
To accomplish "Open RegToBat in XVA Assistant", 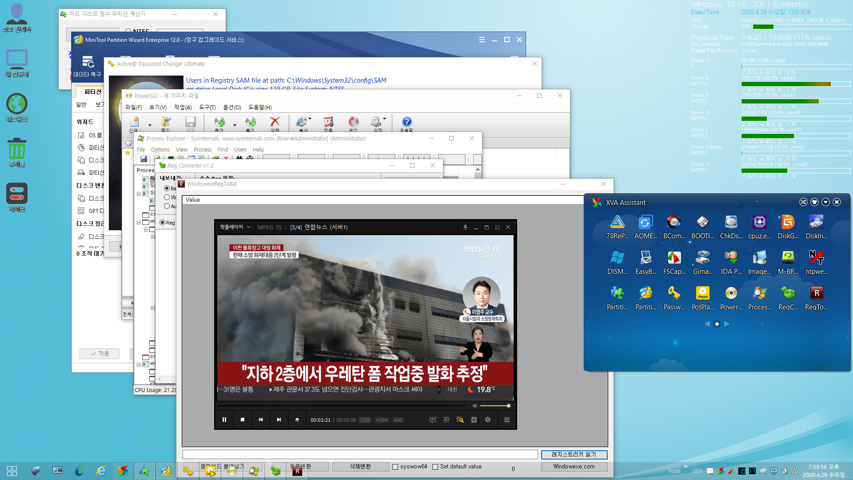I will 816,298.
